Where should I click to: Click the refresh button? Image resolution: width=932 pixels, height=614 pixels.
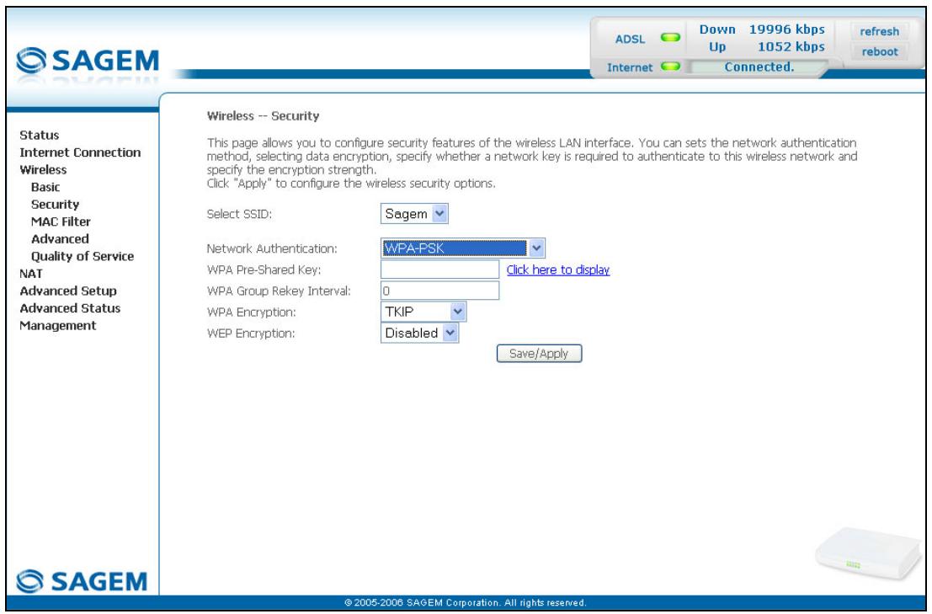coord(879,31)
